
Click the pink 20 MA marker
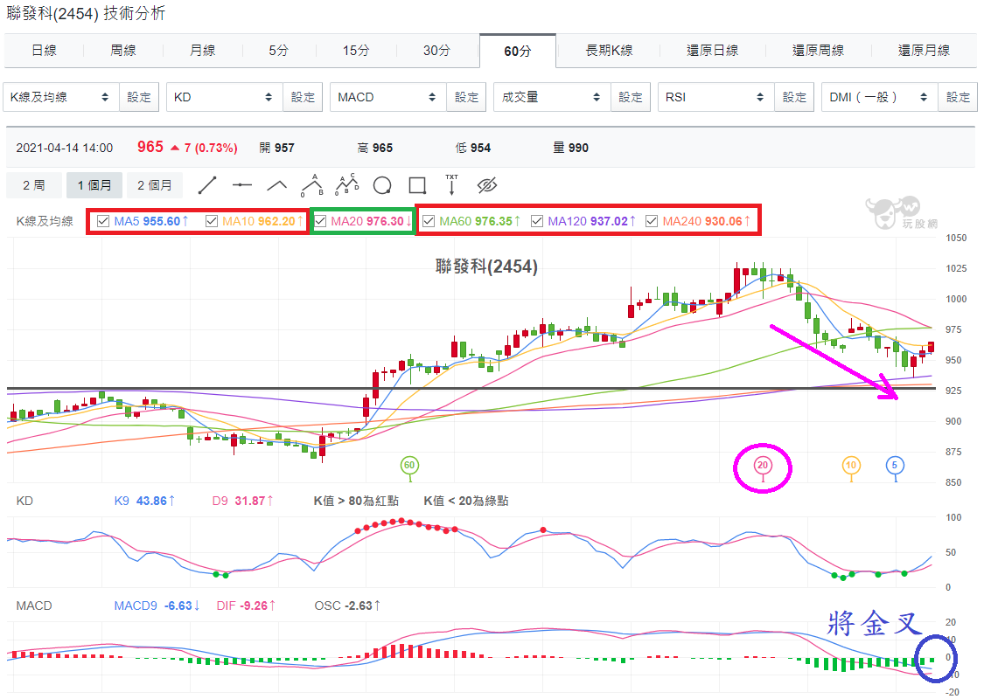coord(763,465)
